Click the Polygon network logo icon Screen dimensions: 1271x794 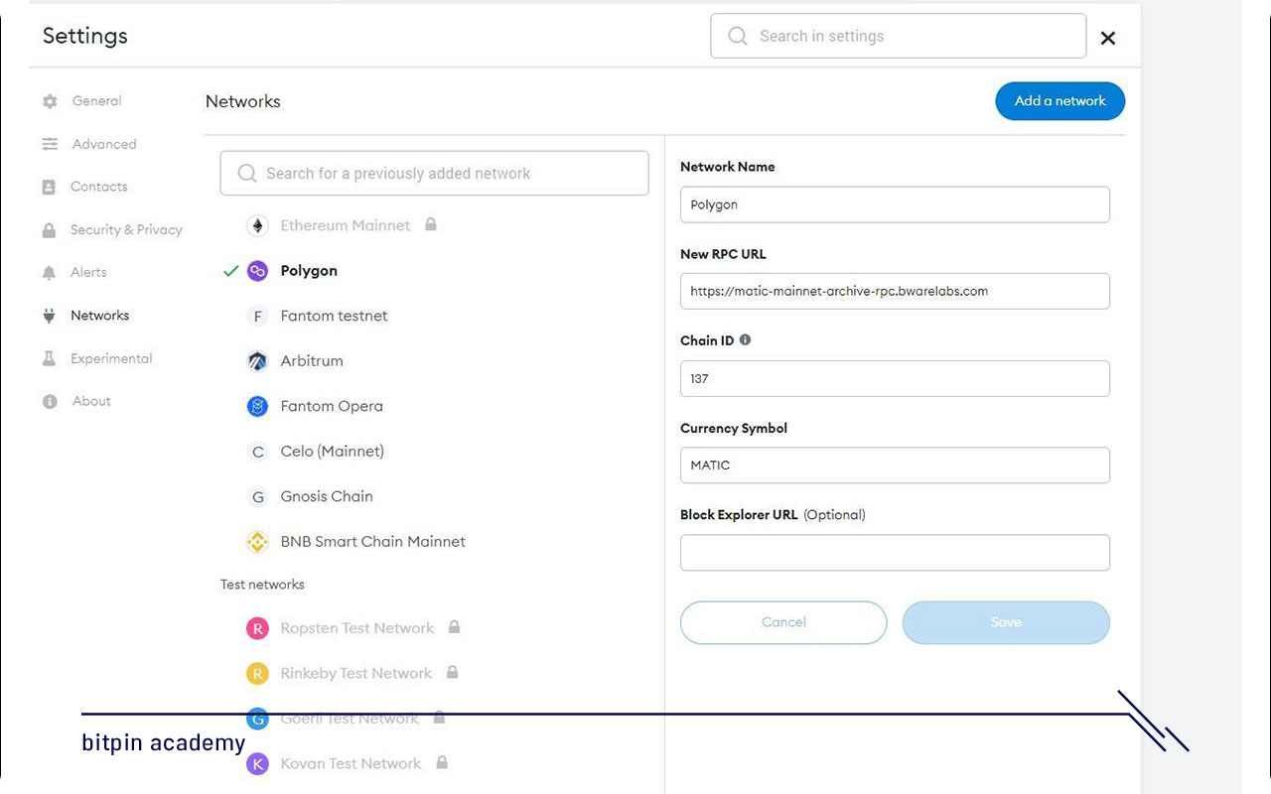tap(257, 271)
